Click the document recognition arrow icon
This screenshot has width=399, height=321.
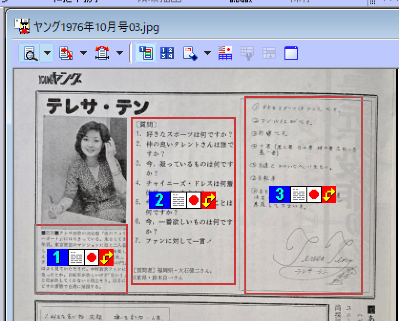pyautogui.click(x=190, y=53)
